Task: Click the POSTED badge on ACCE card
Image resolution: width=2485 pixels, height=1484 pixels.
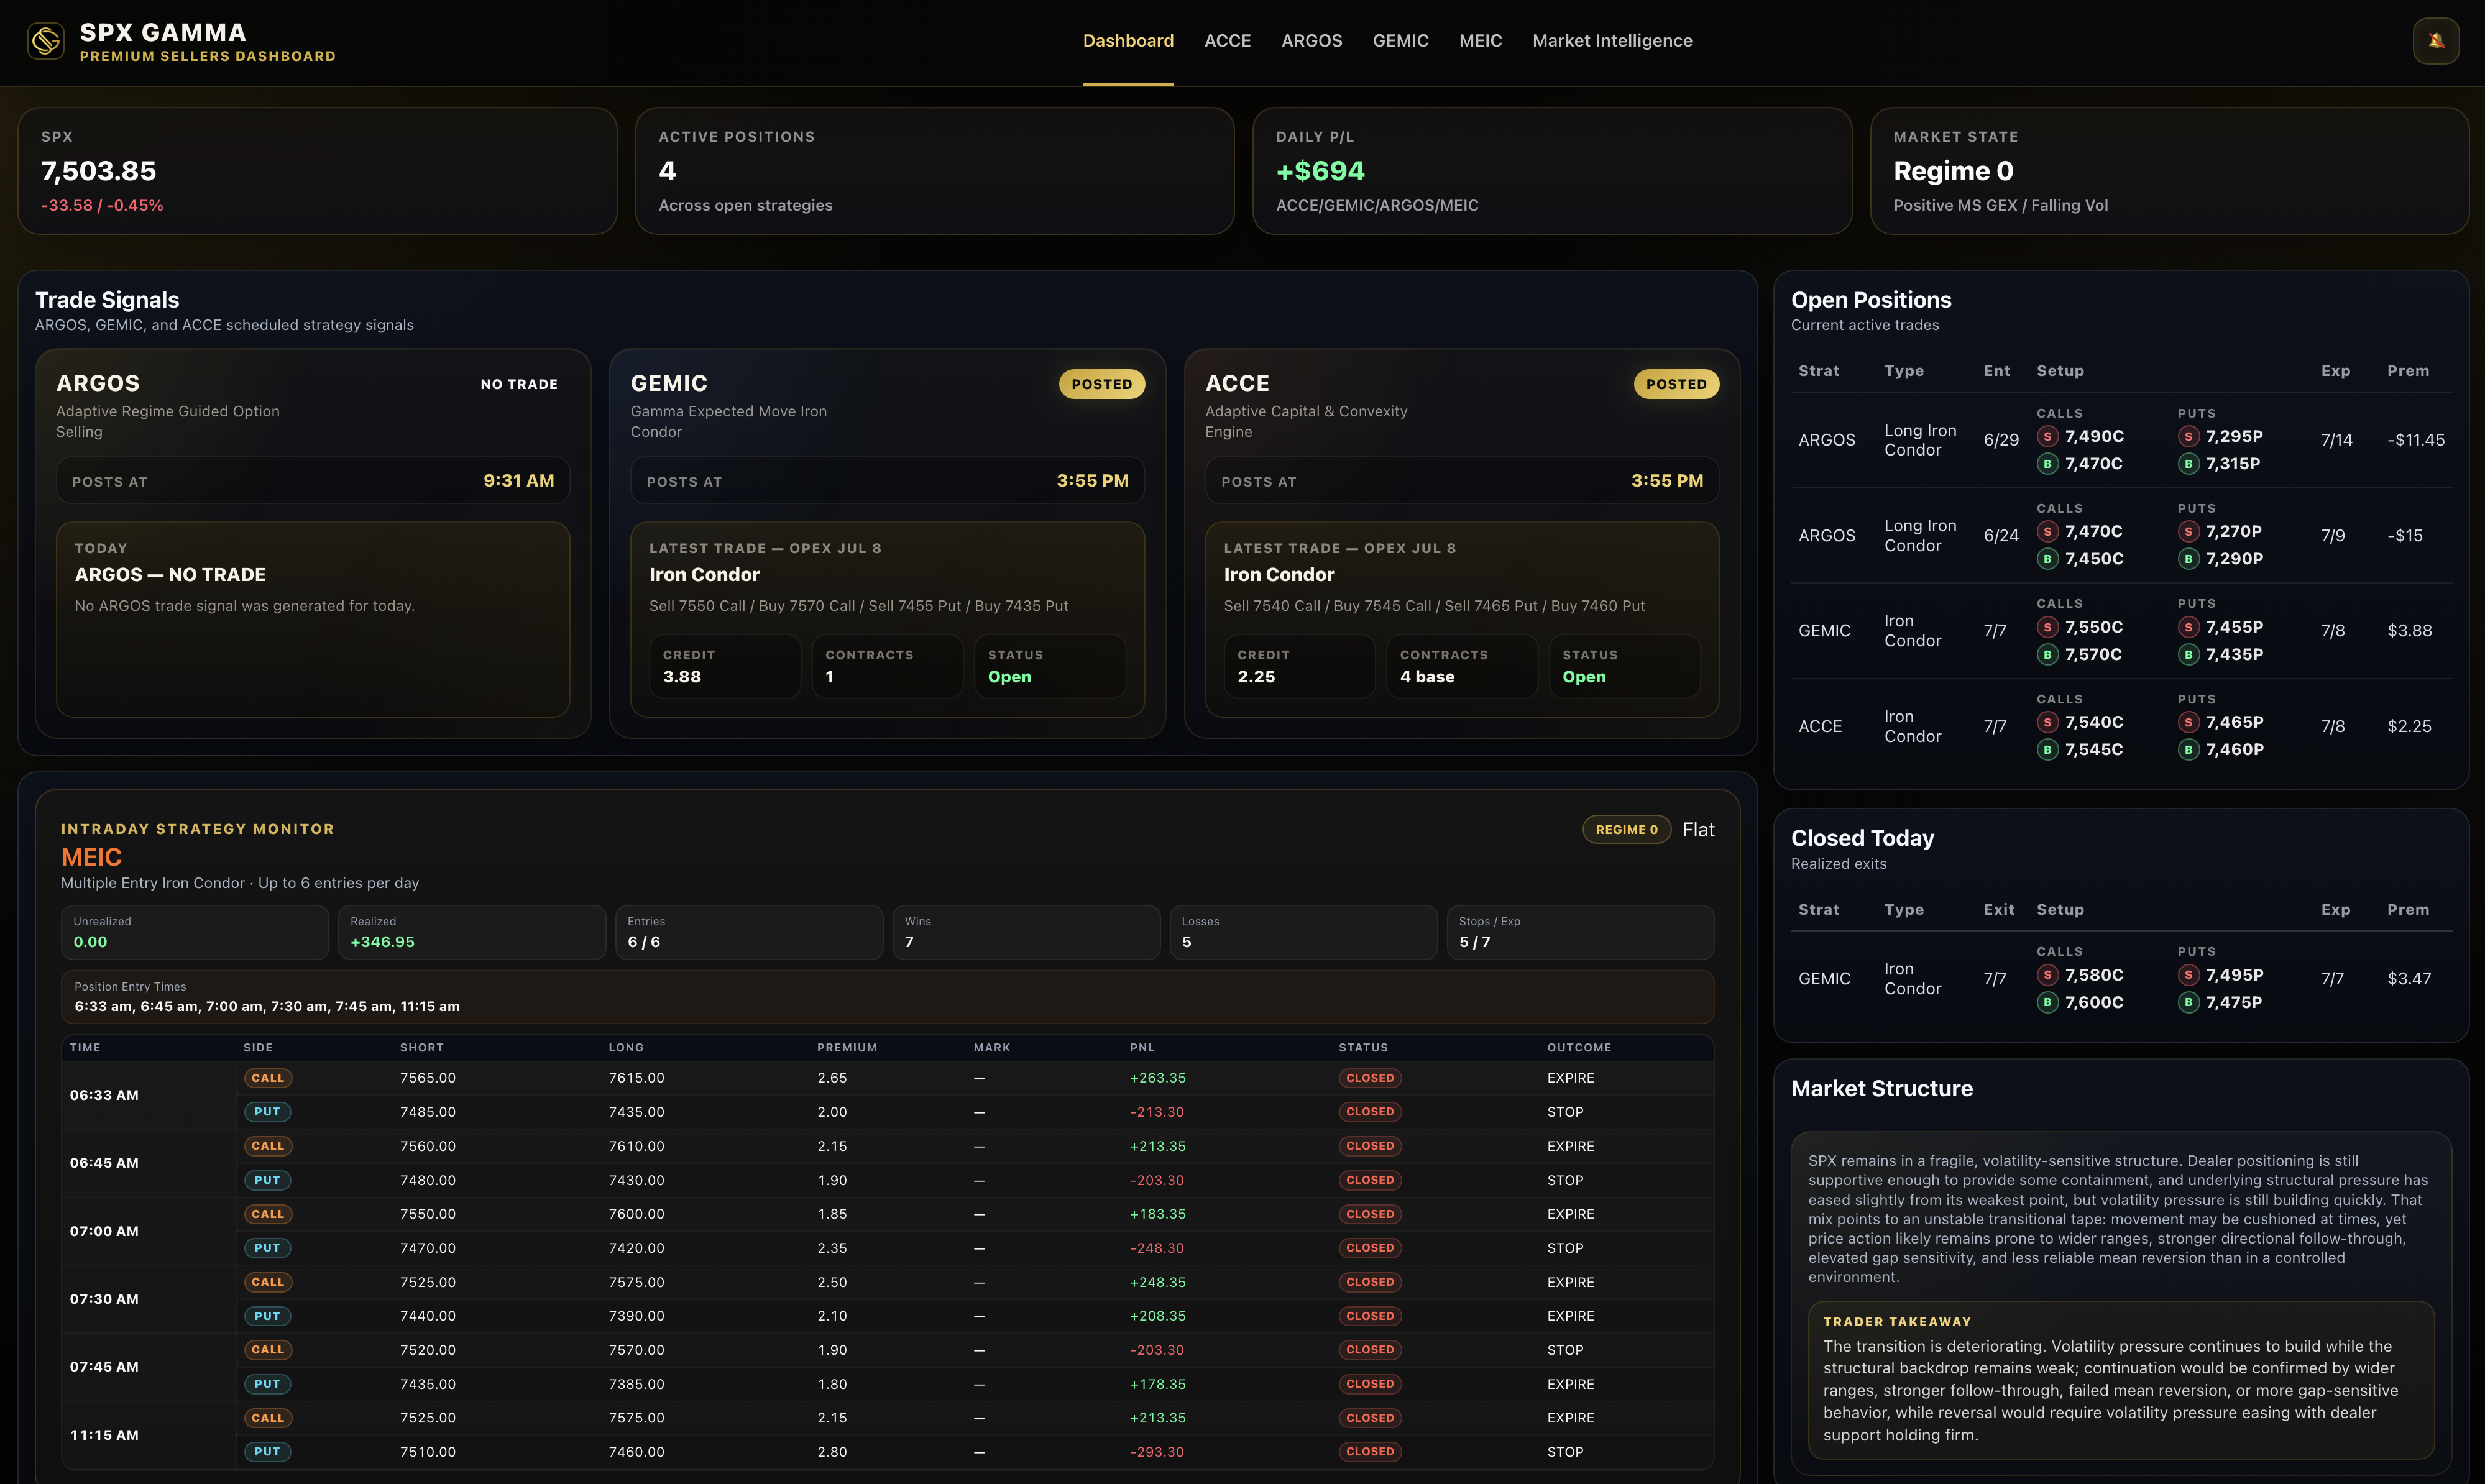Action: pos(1676,384)
